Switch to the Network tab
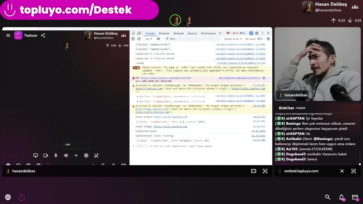363x204 pixels. pos(179,33)
